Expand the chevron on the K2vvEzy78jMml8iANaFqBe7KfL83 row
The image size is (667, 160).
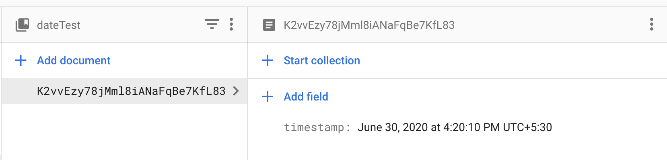click(236, 91)
